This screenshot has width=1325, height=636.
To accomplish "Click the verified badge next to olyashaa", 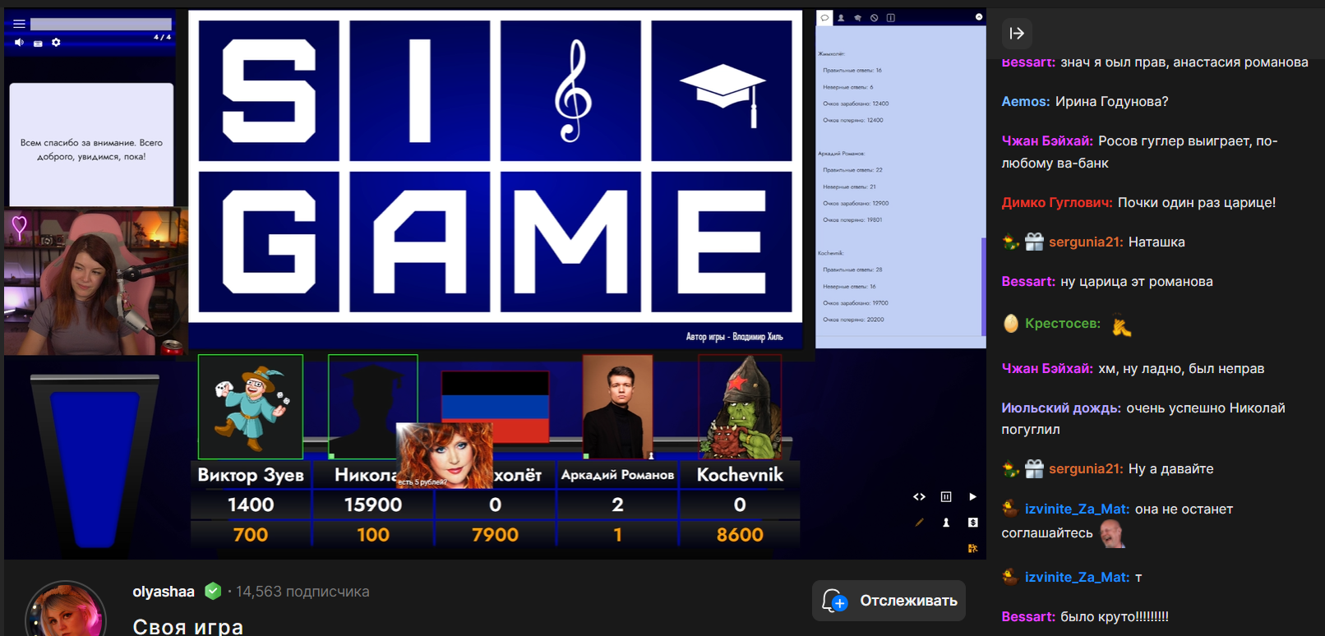I will pyautogui.click(x=213, y=591).
